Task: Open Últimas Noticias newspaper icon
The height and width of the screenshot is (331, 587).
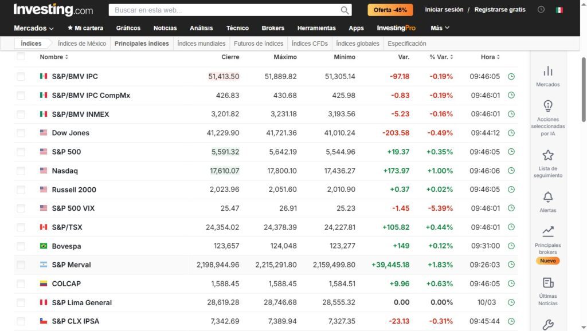Action: [547, 283]
